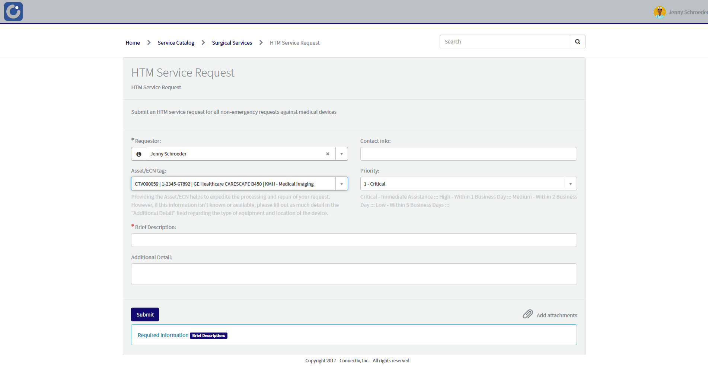This screenshot has height=366, width=708.
Task: Submit the HTM Service Request form
Action: click(x=145, y=314)
